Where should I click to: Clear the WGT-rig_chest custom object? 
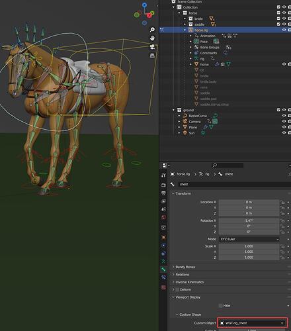coord(282,323)
